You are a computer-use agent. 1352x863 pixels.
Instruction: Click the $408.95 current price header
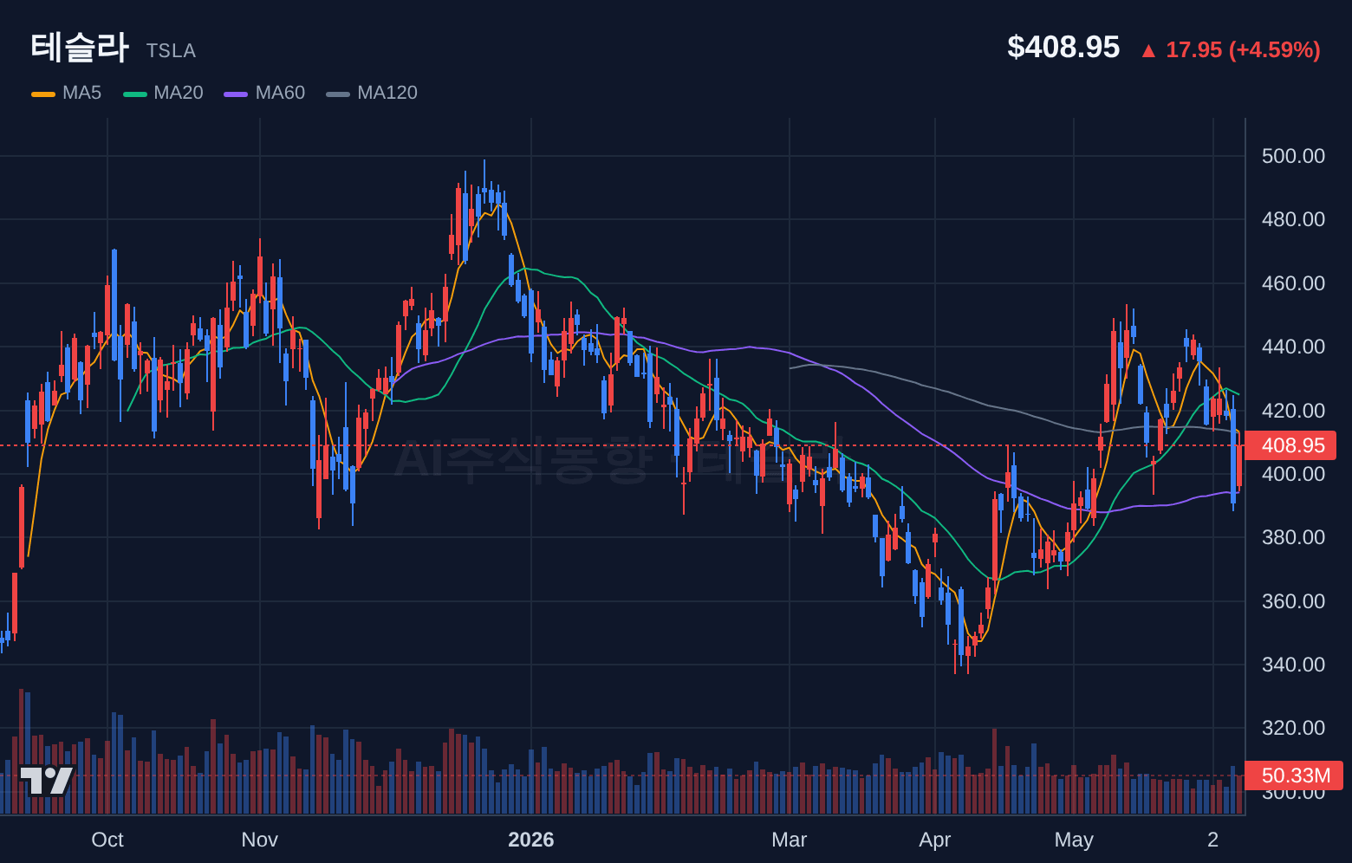coord(1063,47)
